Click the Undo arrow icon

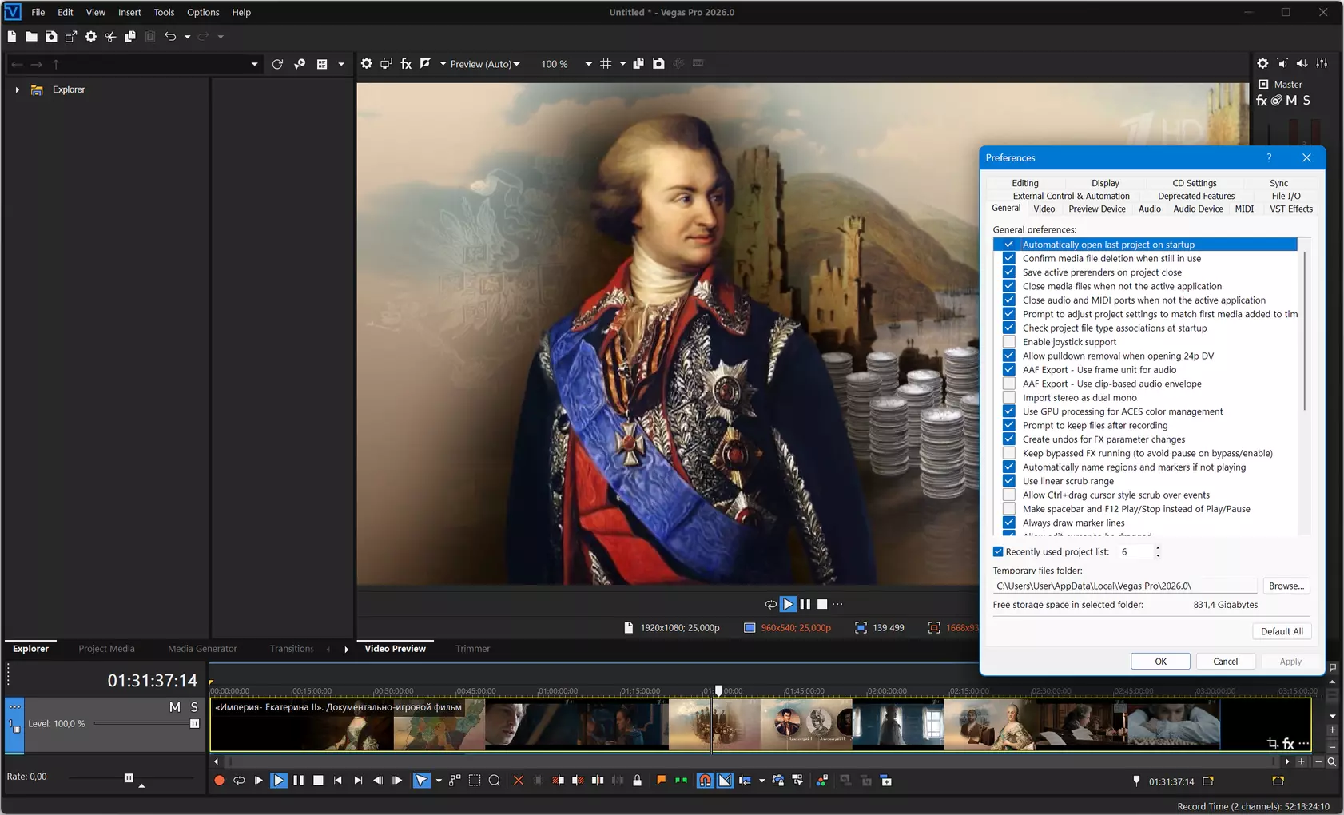[x=170, y=37]
